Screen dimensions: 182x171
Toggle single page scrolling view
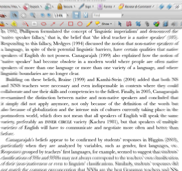coord(76,15)
